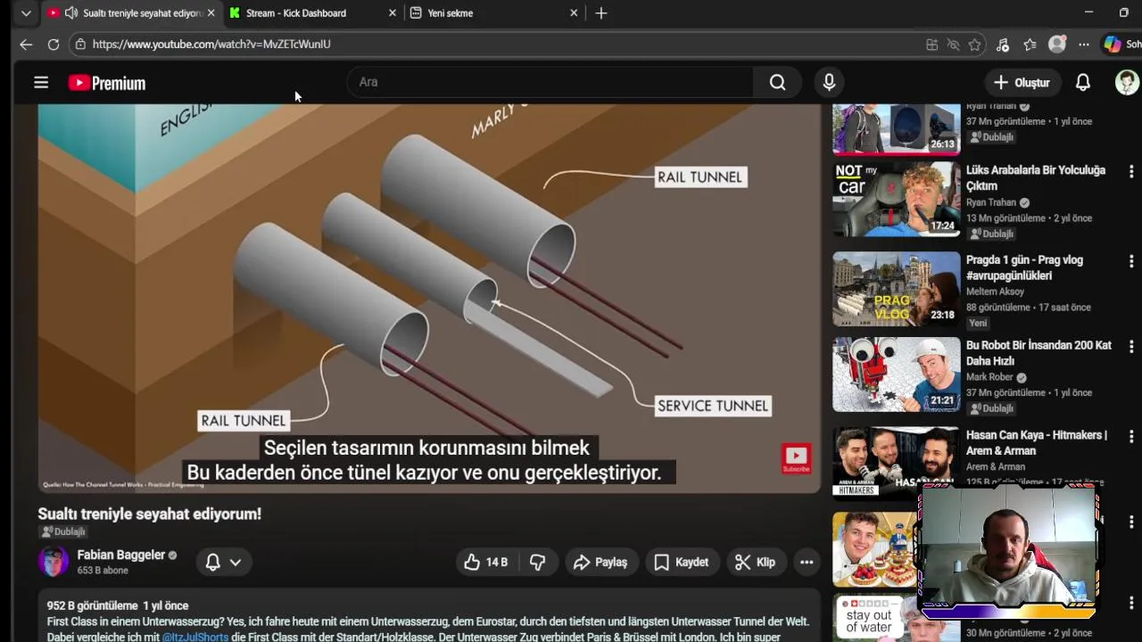
Task: Focus the Ara search input field
Action: tap(550, 82)
